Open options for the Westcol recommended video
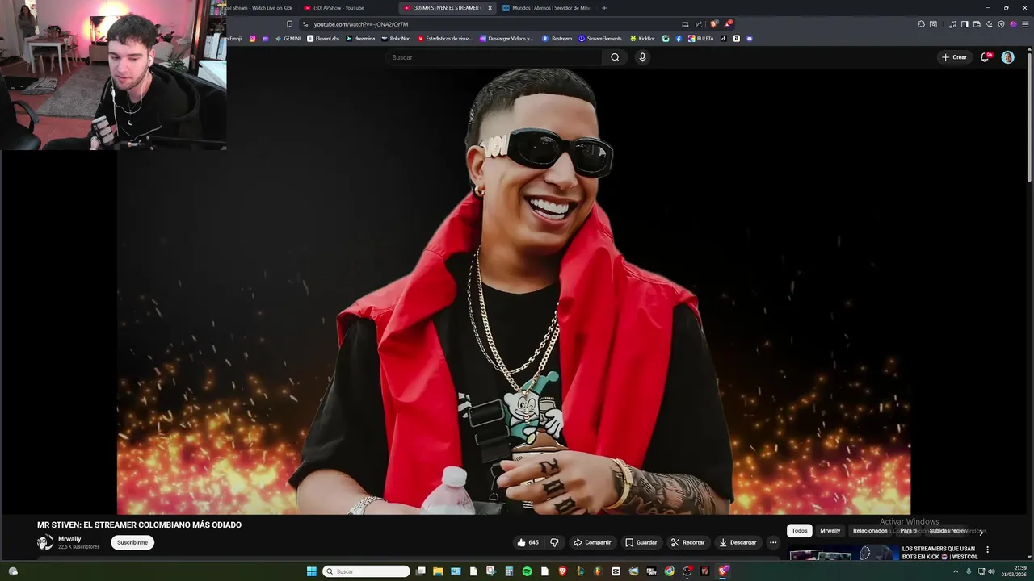The width and height of the screenshot is (1034, 581). pos(987,550)
